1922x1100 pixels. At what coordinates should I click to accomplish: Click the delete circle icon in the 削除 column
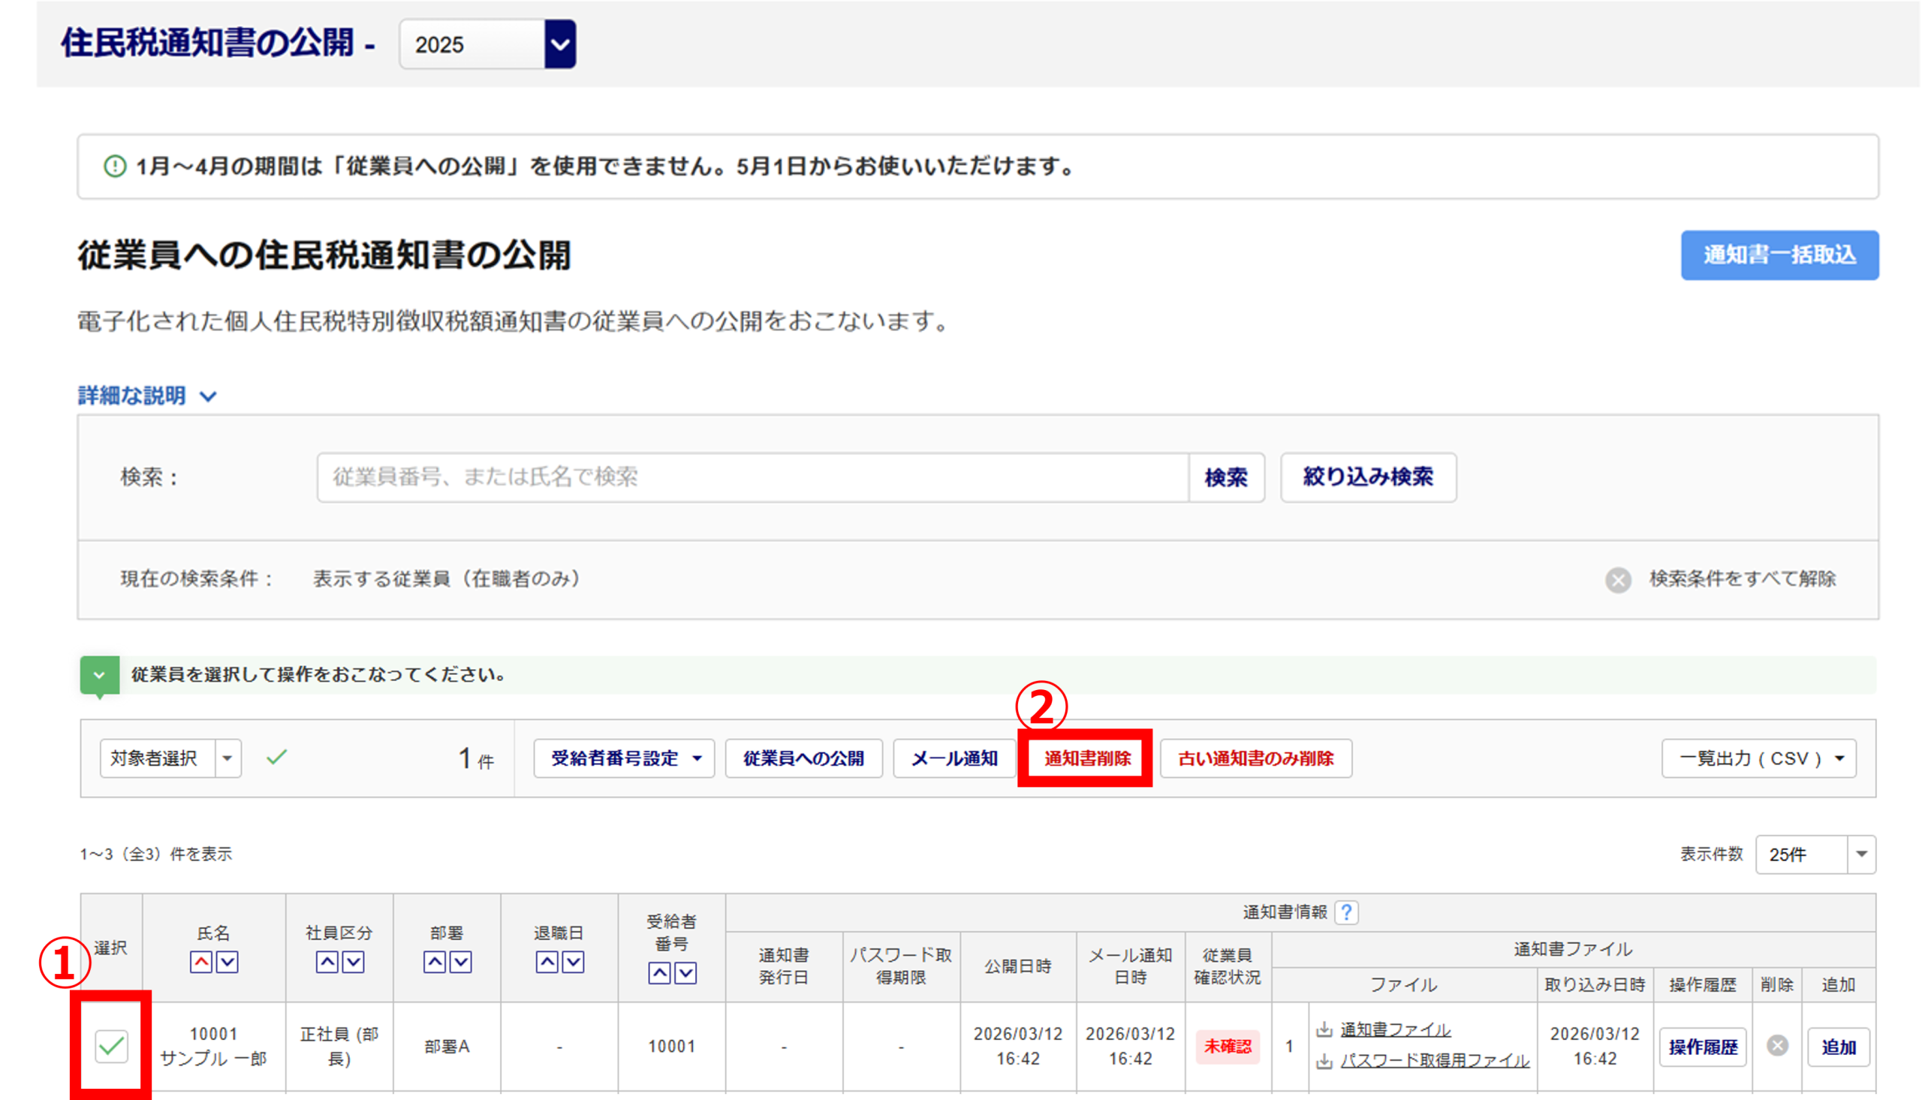1777,1046
